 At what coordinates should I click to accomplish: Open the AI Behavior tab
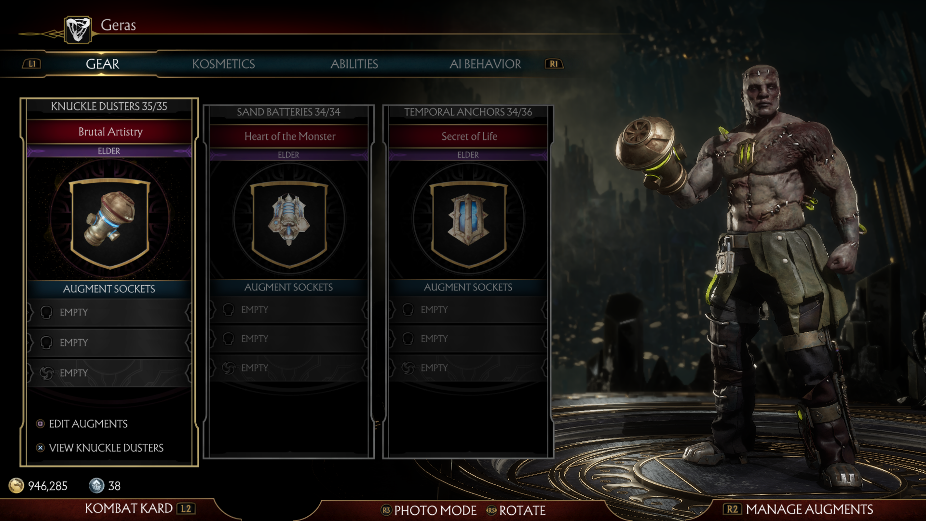(x=485, y=64)
